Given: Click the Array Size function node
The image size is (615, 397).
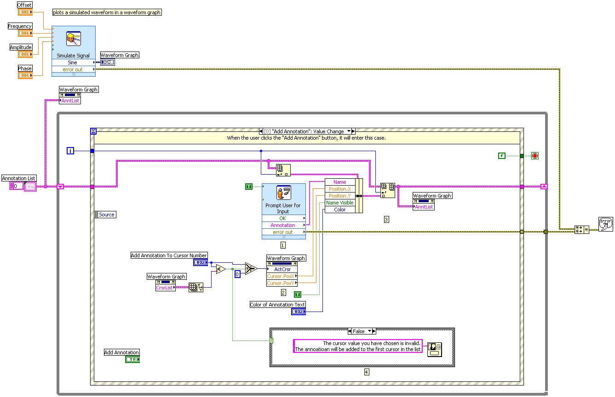Looking at the screenshot, I should [x=196, y=288].
